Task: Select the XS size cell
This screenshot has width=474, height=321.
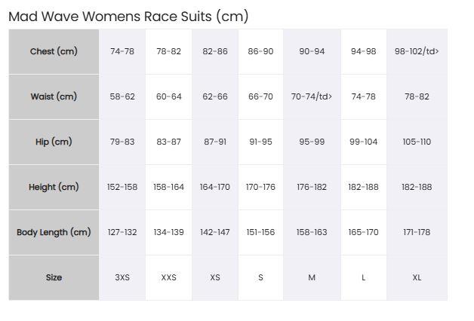Action: click(x=215, y=278)
